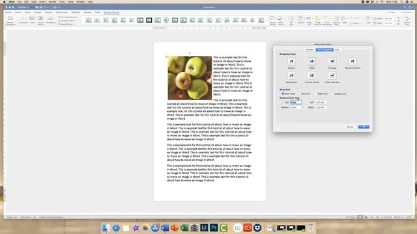Click the Comments button in Word
The image size is (417, 234).
406,12
